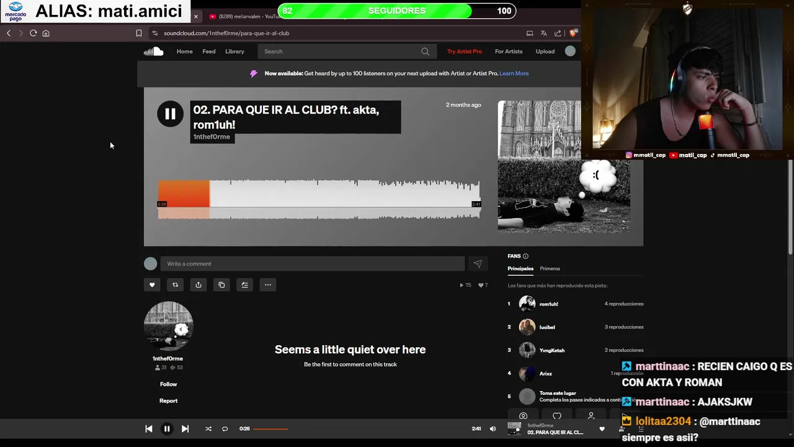Click Learn More in the banner
This screenshot has width=794, height=447.
[514, 73]
